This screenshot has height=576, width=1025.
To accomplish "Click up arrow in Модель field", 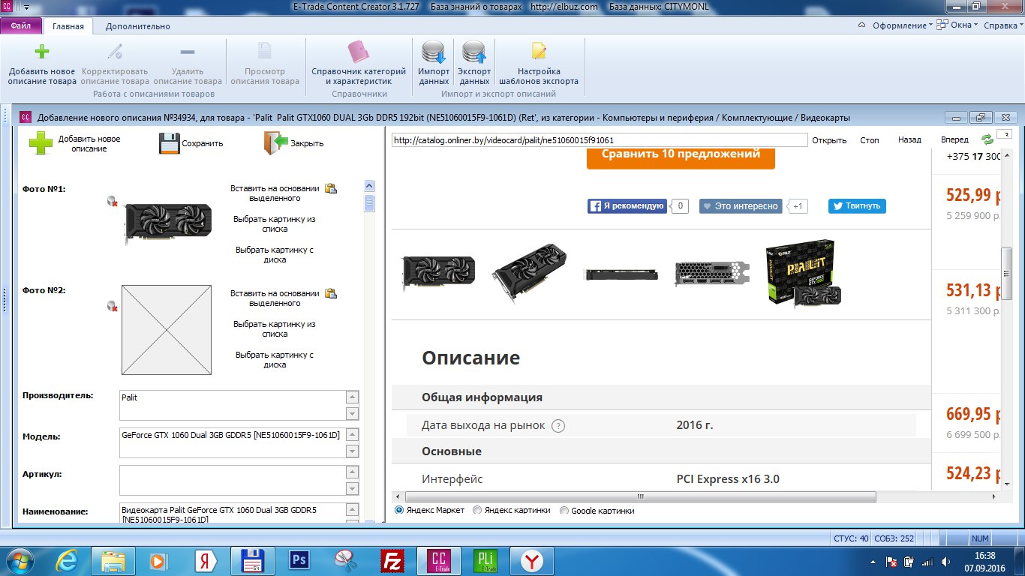I will coord(352,435).
